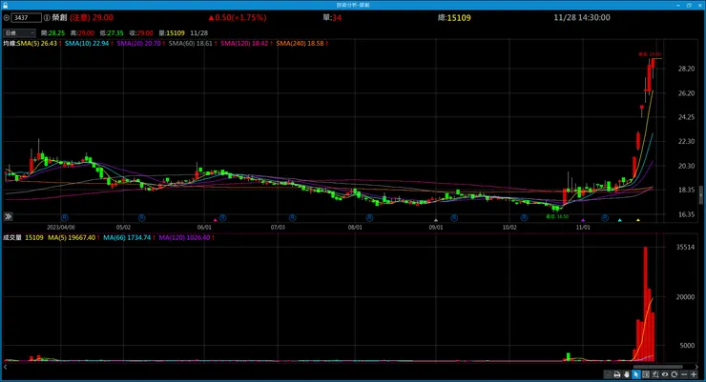Click the 均線 moving average label
706x382 pixels.
(x=10, y=44)
